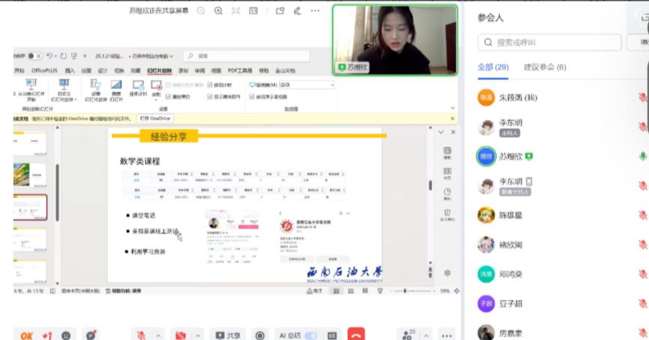Image resolution: width=649 pixels, height=340 pixels.
Task: Toggle the AutoSave switch
Action: 34,56
